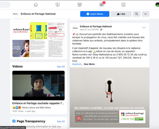
Task: Click the Facebook logo beside Page Transparency
Action: tap(14, 121)
